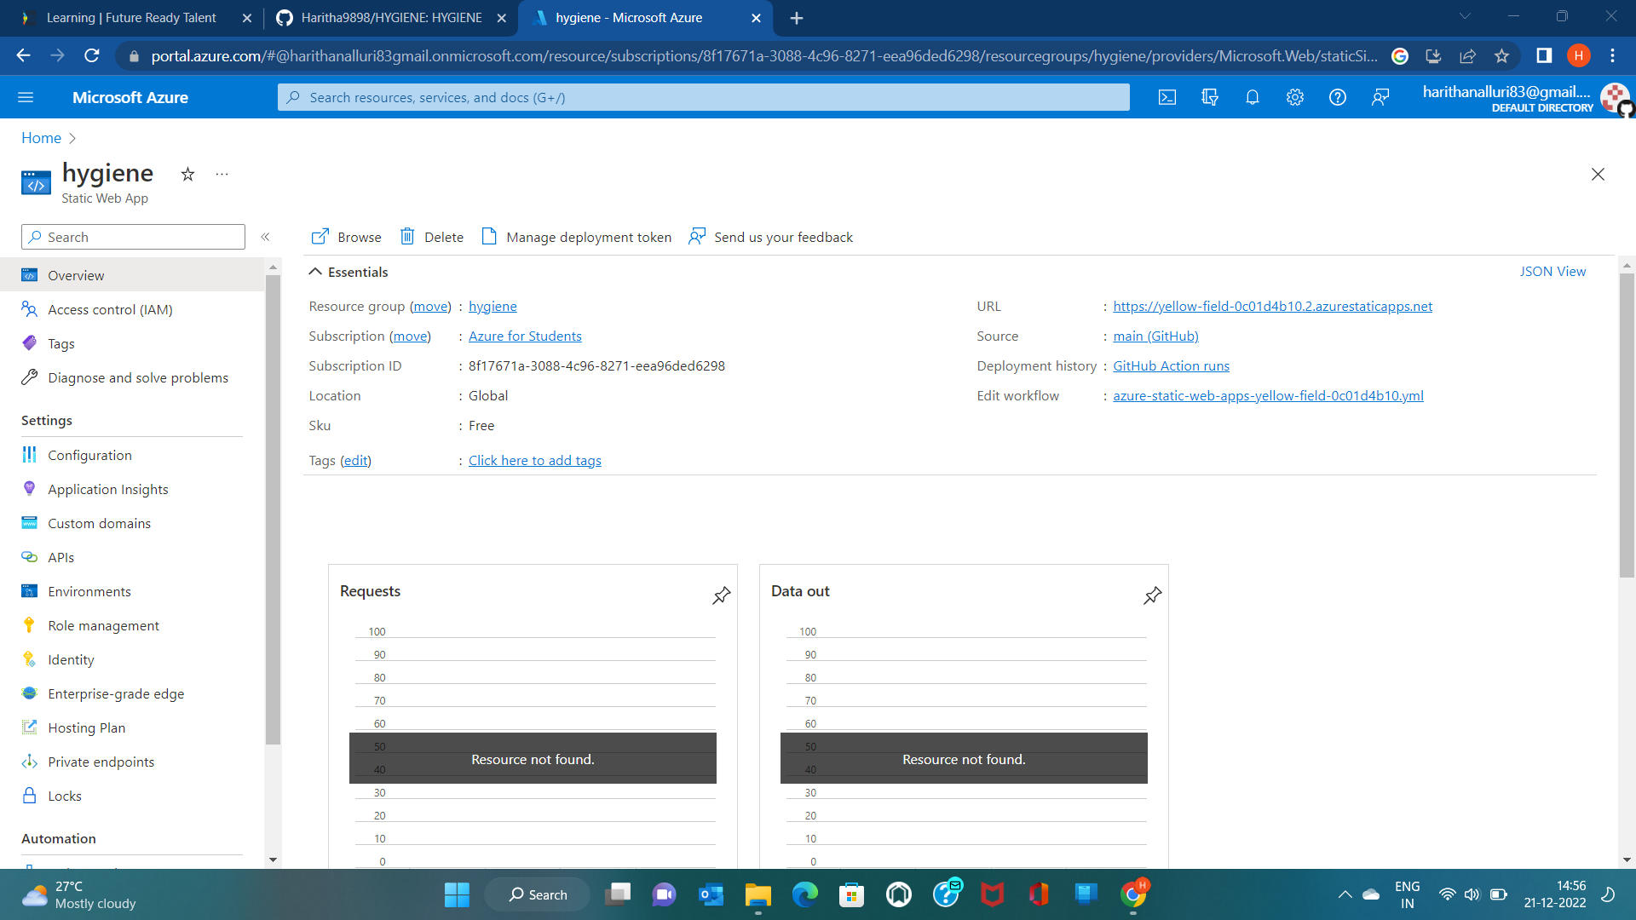
Task: Click the help question mark icon
Action: pyautogui.click(x=1338, y=98)
